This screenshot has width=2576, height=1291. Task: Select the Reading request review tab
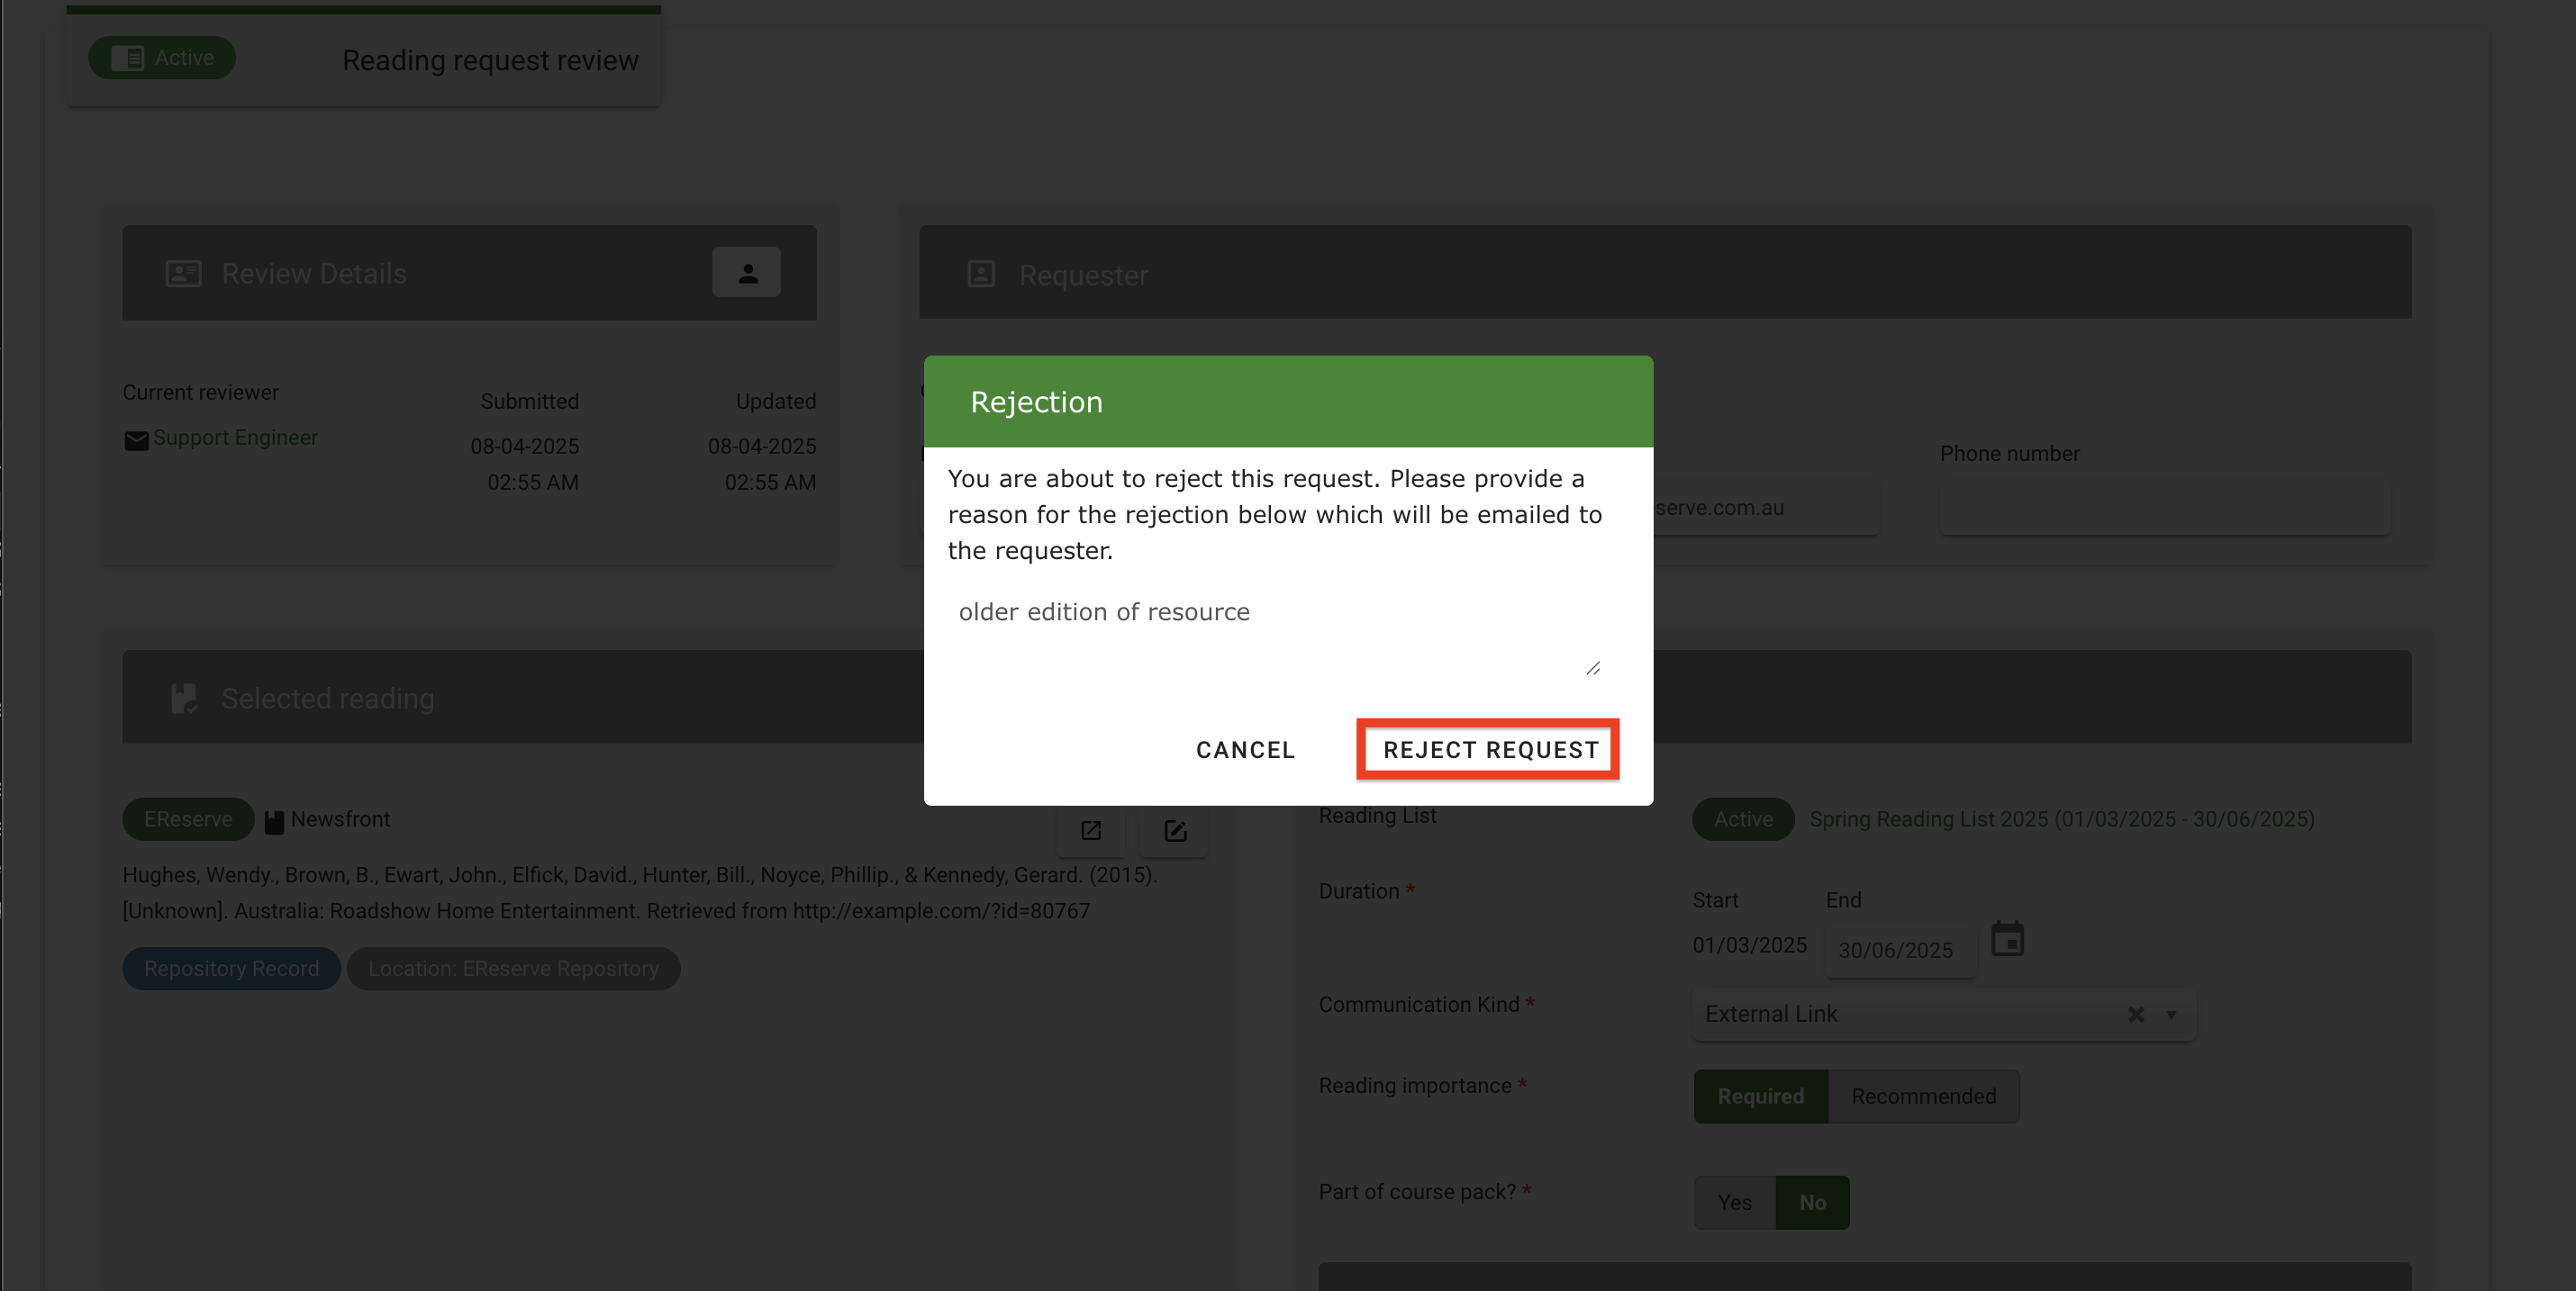click(490, 60)
